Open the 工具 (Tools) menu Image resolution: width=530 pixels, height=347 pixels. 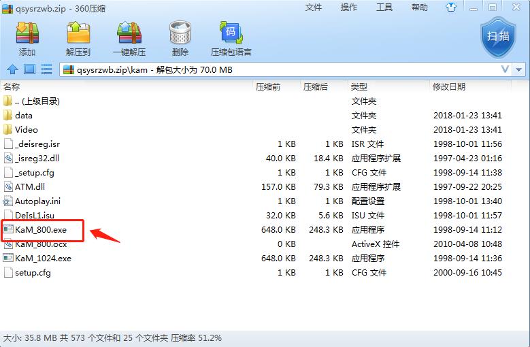(384, 7)
